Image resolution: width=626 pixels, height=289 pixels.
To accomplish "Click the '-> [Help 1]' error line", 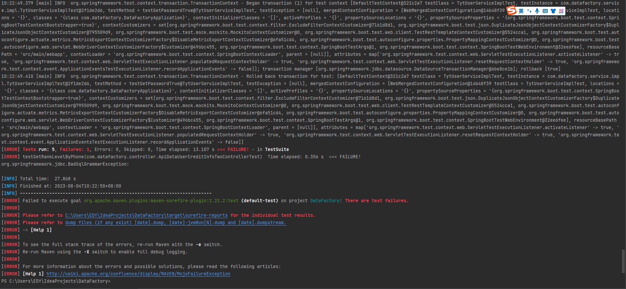I will (x=27, y=230).
